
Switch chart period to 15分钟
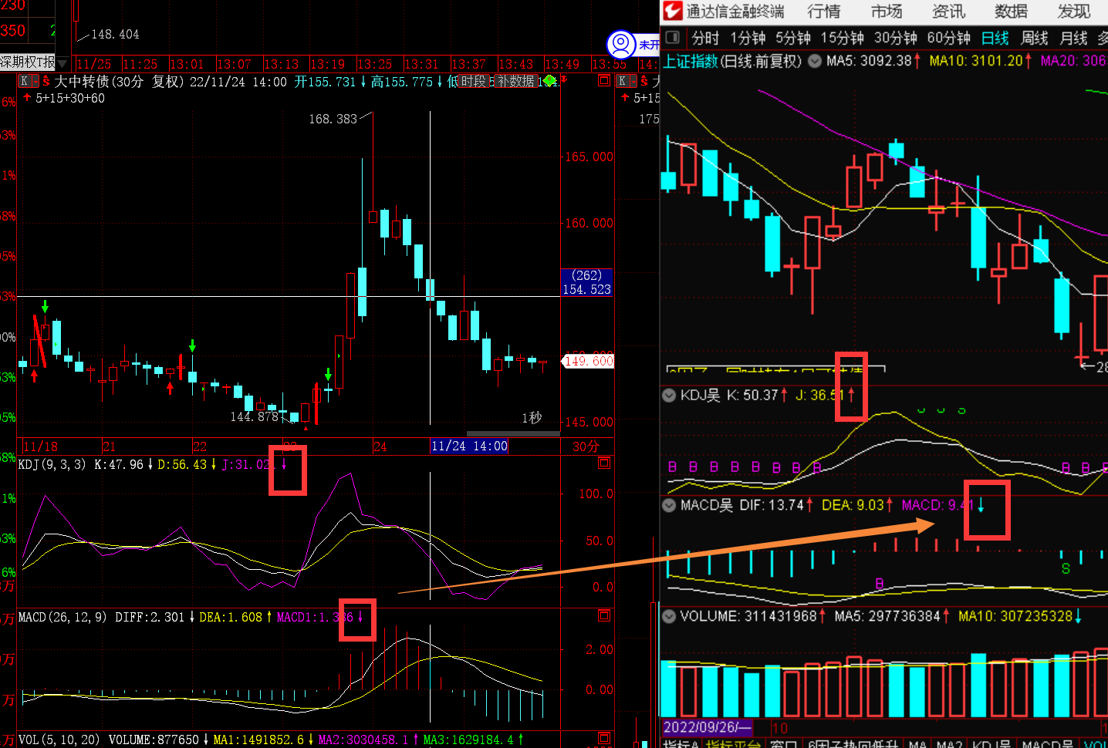coord(842,38)
